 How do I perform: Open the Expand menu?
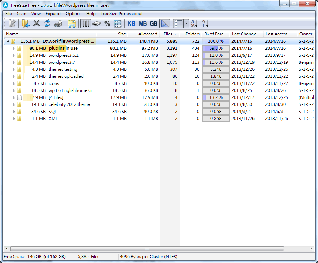pyautogui.click(x=53, y=14)
